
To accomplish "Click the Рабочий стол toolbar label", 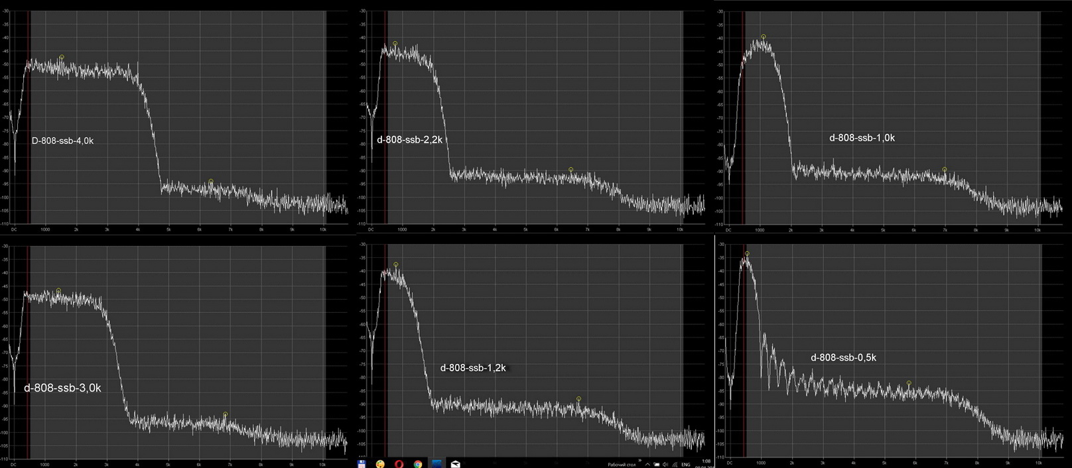I will click(622, 465).
